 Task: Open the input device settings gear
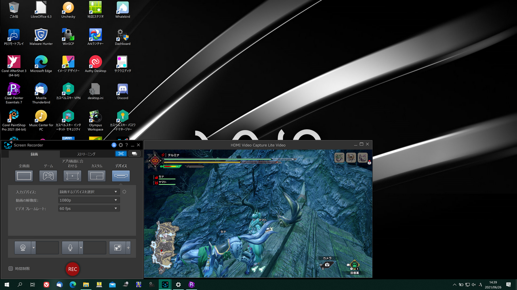[124, 192]
